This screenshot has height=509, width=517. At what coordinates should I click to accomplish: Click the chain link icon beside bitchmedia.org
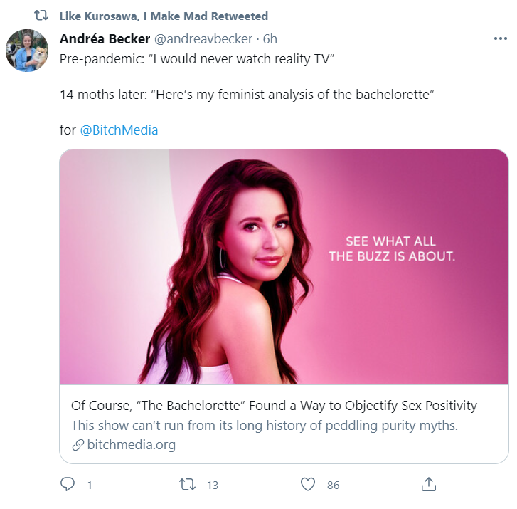point(78,446)
